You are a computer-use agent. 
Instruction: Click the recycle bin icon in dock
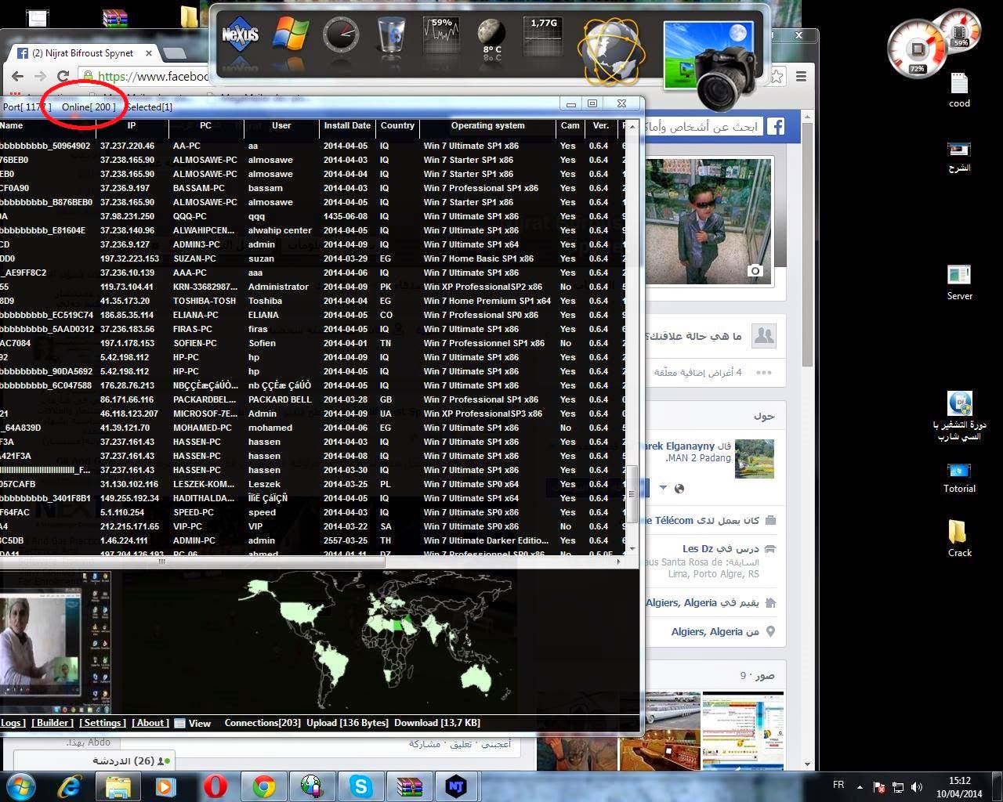[x=391, y=36]
